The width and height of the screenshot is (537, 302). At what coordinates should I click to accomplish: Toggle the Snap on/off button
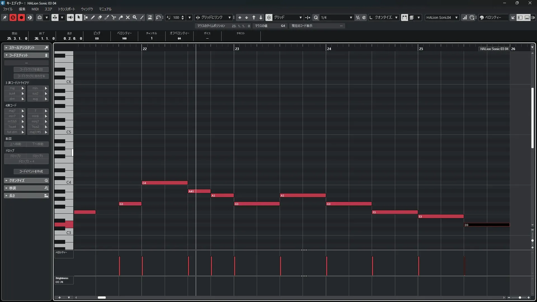tap(268, 17)
